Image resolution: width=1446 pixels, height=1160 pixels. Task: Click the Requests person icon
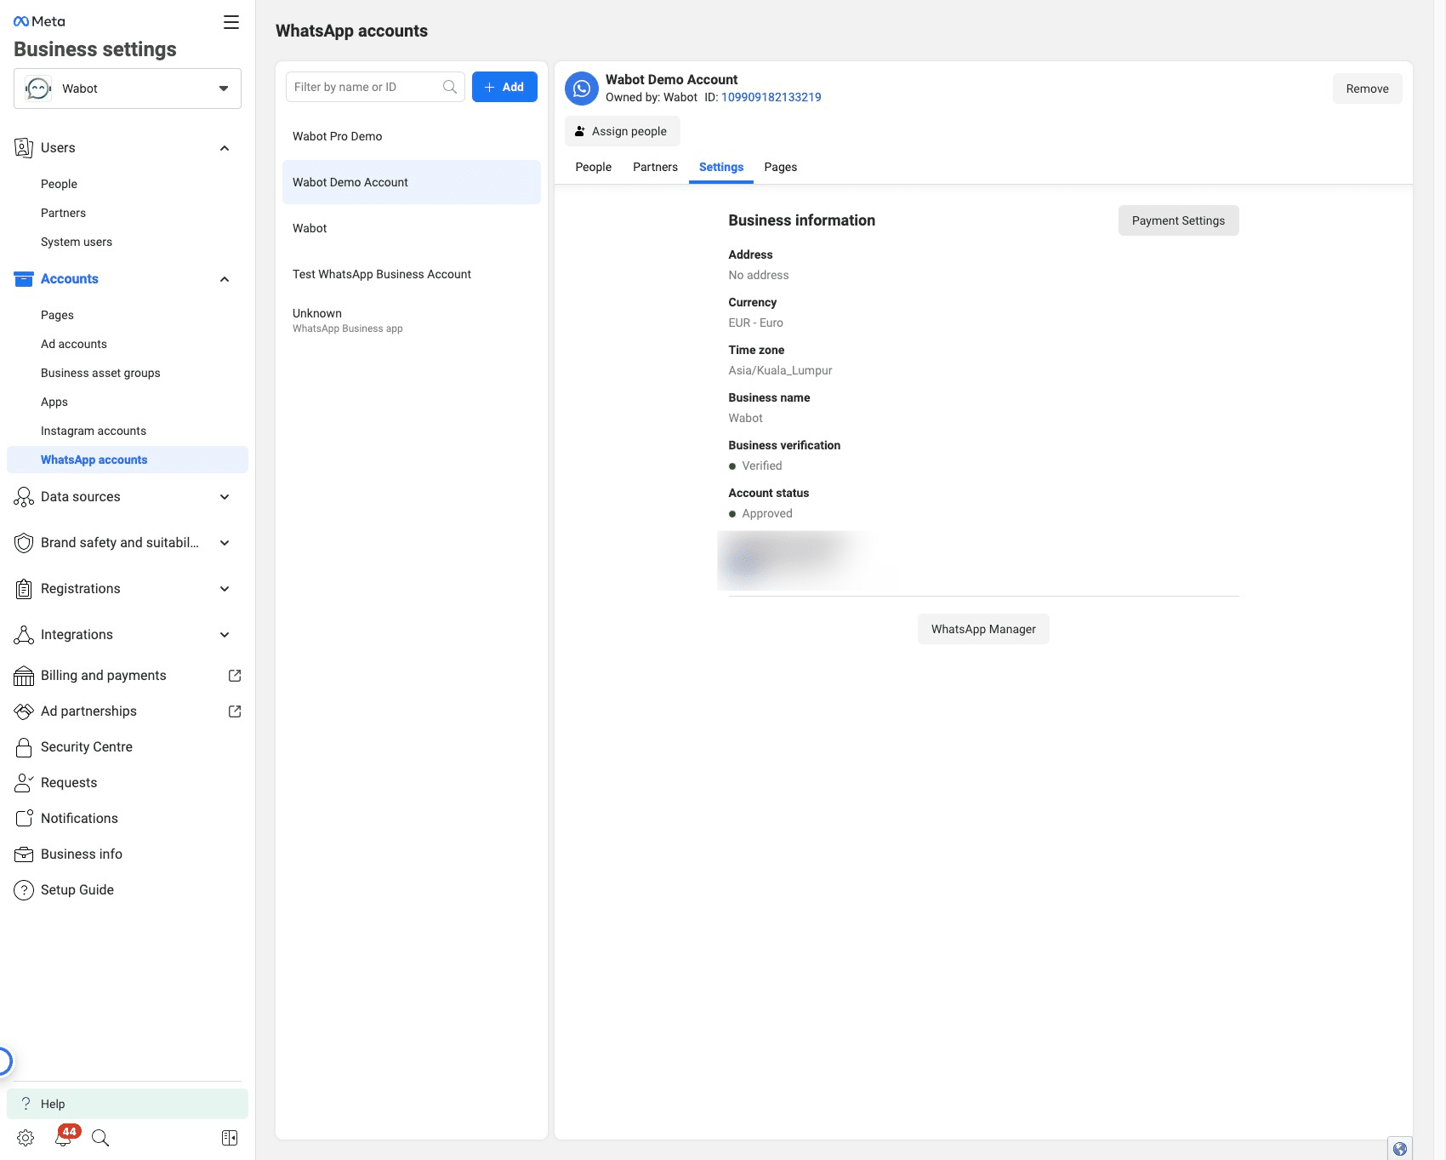(x=24, y=783)
